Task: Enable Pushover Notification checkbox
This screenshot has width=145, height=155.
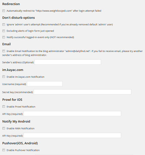Action: (x=4, y=150)
